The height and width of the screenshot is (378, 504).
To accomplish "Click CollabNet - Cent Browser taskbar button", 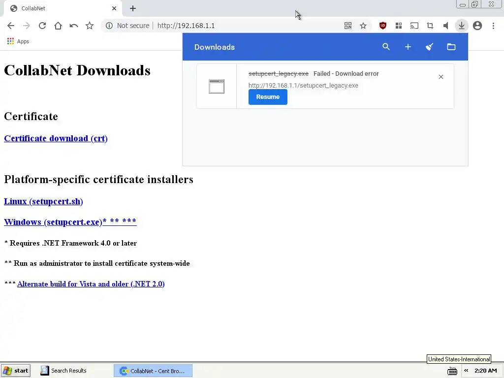I will [153, 371].
